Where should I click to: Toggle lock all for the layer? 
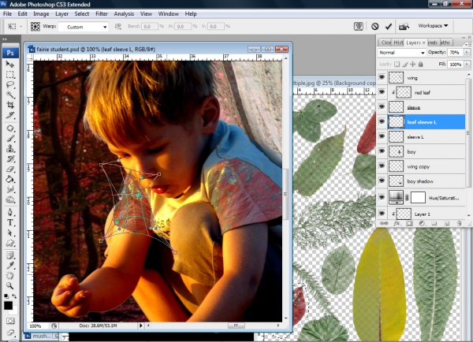click(421, 65)
